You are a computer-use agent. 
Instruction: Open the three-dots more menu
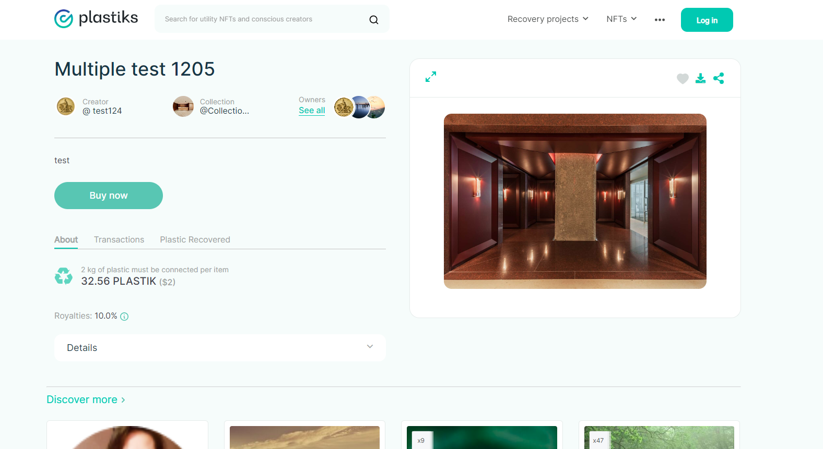[660, 20]
